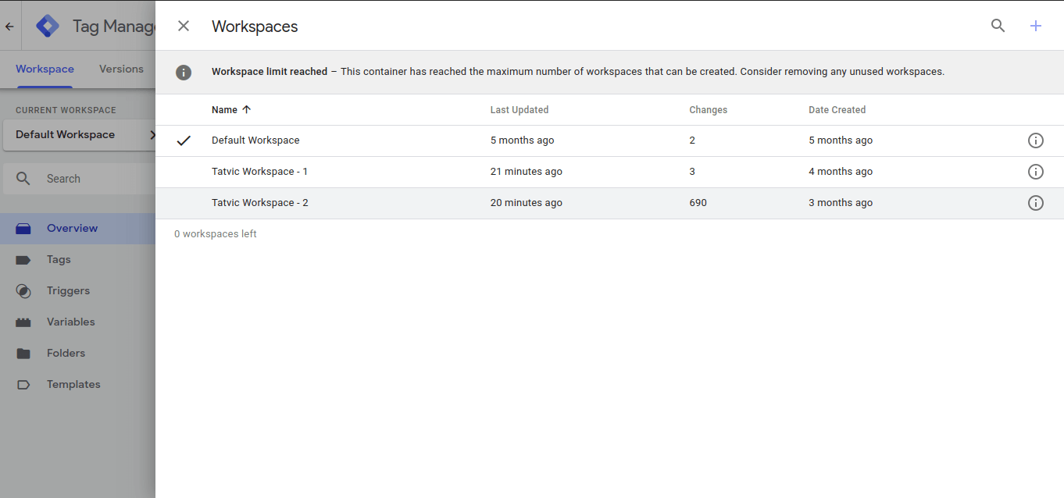Open Folders in the left navigation
Screen dimensions: 1064x498
[x=78, y=354]
